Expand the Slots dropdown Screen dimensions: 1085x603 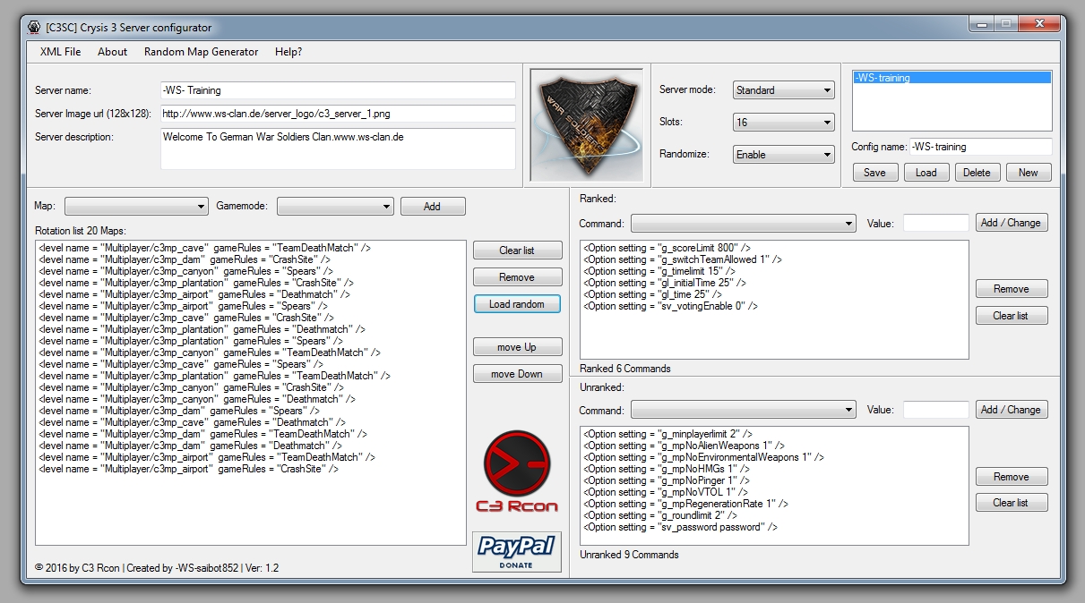click(x=783, y=123)
